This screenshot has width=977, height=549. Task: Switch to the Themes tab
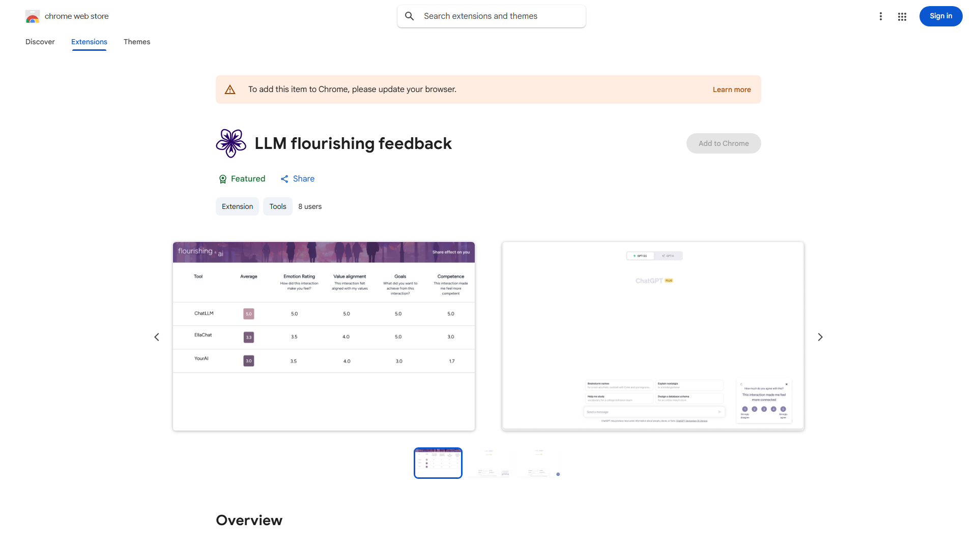(x=137, y=42)
